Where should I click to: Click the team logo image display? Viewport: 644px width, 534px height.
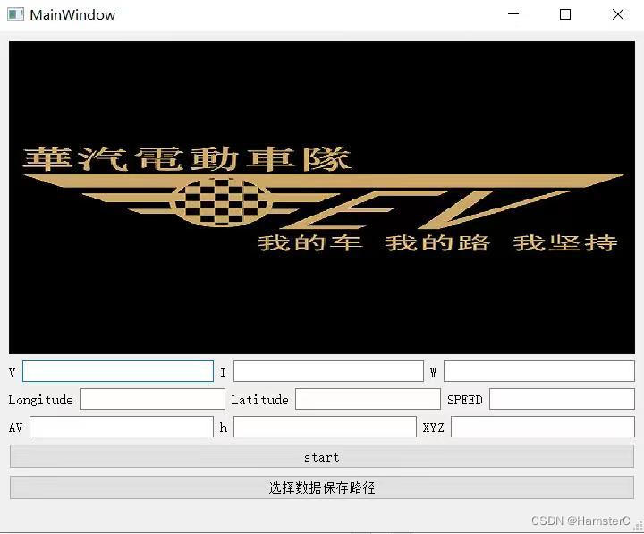pyautogui.click(x=322, y=197)
